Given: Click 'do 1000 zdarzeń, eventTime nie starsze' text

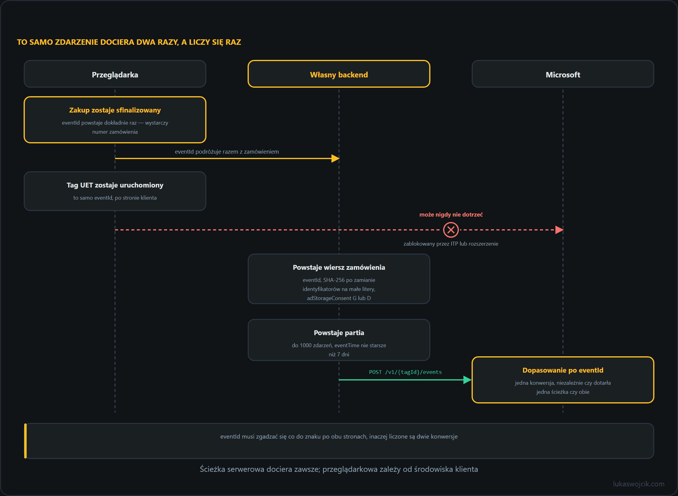Looking at the screenshot, I should [339, 345].
